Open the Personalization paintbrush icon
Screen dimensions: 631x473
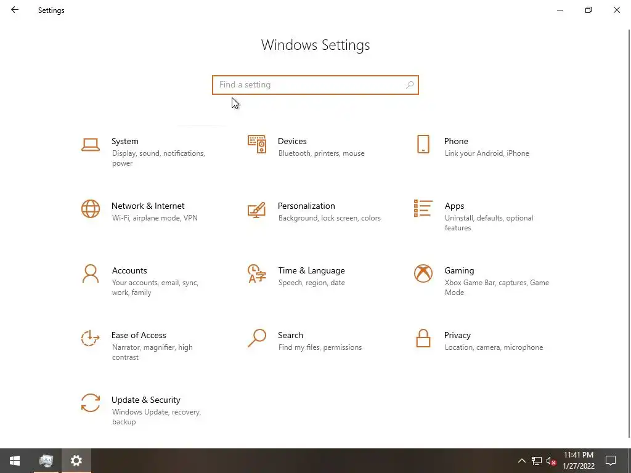pos(257,209)
